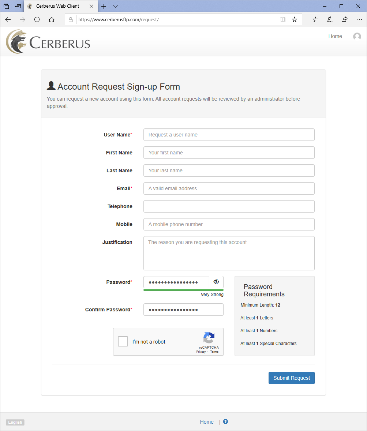Check the I'm not a robot box
This screenshot has width=367, height=431.
click(x=123, y=341)
